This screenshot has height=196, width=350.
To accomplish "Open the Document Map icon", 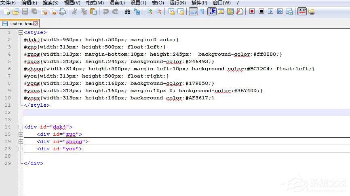I will (x=230, y=11).
